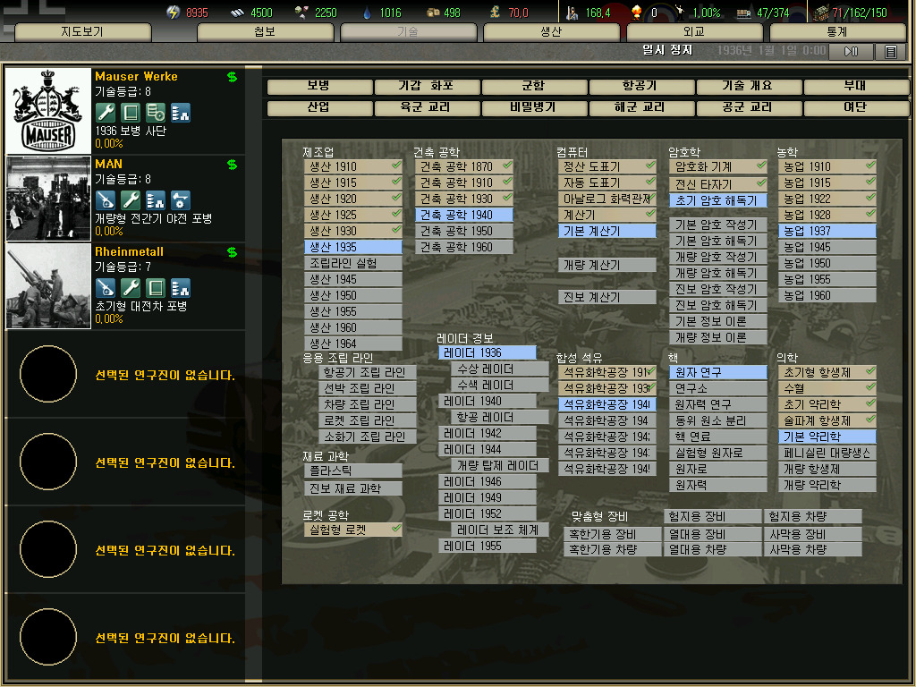Image resolution: width=916 pixels, height=687 pixels.
Task: Select the 기본 약리학 technology
Action: [x=827, y=437]
